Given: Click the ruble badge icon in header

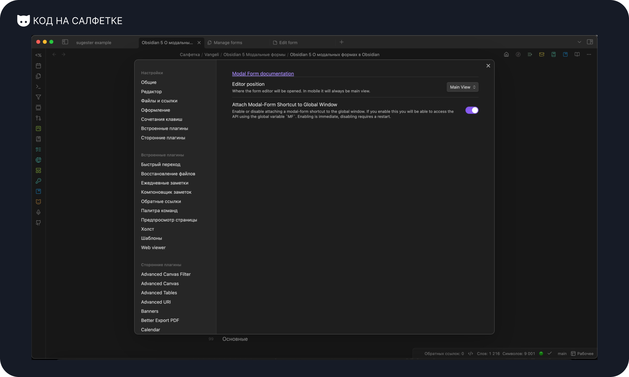Looking at the screenshot, I should tap(518, 54).
